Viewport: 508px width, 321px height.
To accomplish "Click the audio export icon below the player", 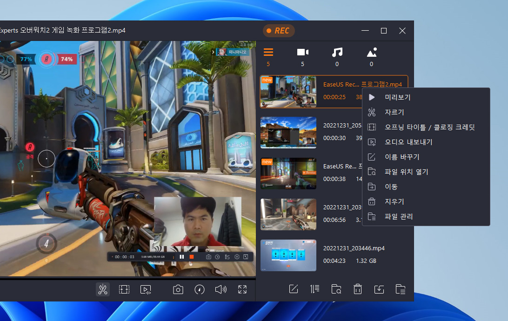I will [x=146, y=289].
